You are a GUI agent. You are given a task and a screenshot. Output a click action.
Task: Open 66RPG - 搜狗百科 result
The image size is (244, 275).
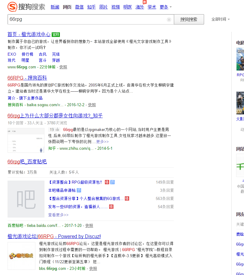(x=27, y=78)
